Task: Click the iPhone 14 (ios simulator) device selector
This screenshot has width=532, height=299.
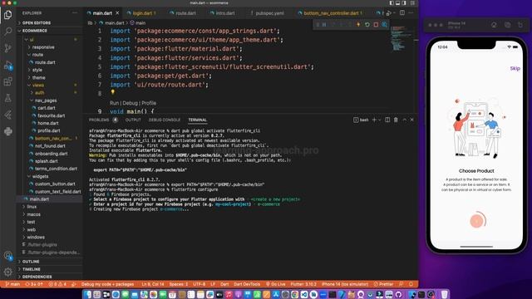Action: [x=345, y=284]
